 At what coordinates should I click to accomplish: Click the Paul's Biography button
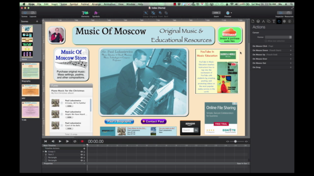click(x=119, y=121)
